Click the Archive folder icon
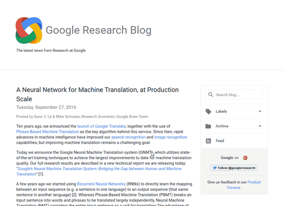284x206 pixels. pyautogui.click(x=208, y=126)
